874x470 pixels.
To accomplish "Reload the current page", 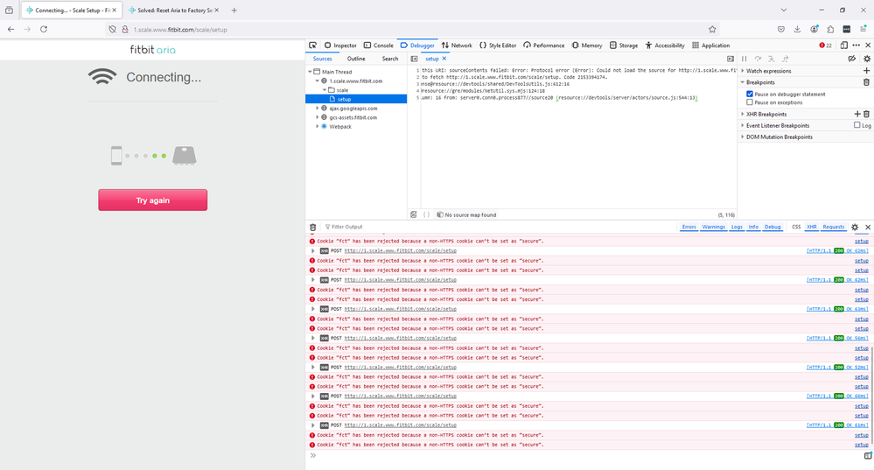I will coord(44,29).
